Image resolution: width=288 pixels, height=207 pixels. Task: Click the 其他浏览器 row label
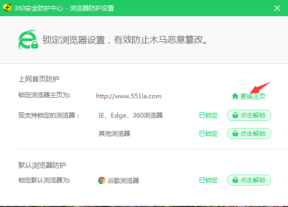coord(114,134)
